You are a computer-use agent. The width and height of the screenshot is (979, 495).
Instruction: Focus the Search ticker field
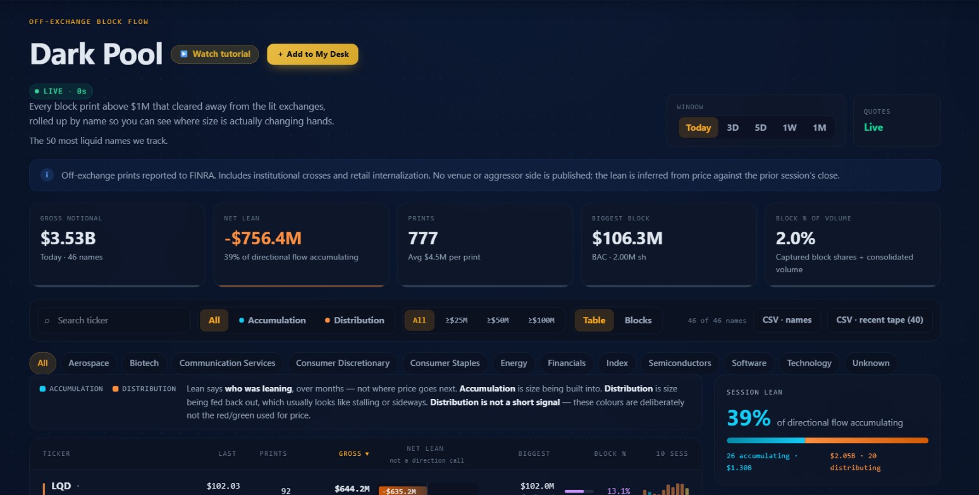[x=114, y=320]
